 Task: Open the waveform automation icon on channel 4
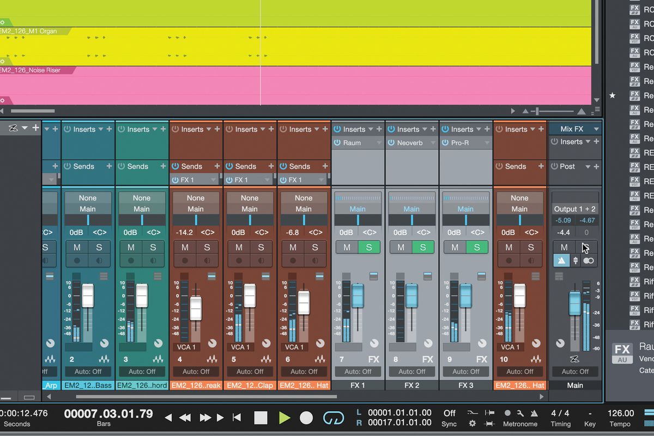[211, 359]
